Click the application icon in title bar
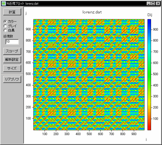 click(x=4, y=4)
